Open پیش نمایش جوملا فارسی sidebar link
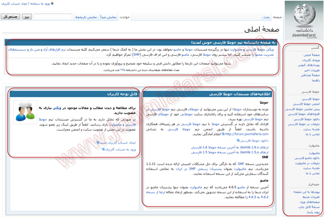 (303, 109)
